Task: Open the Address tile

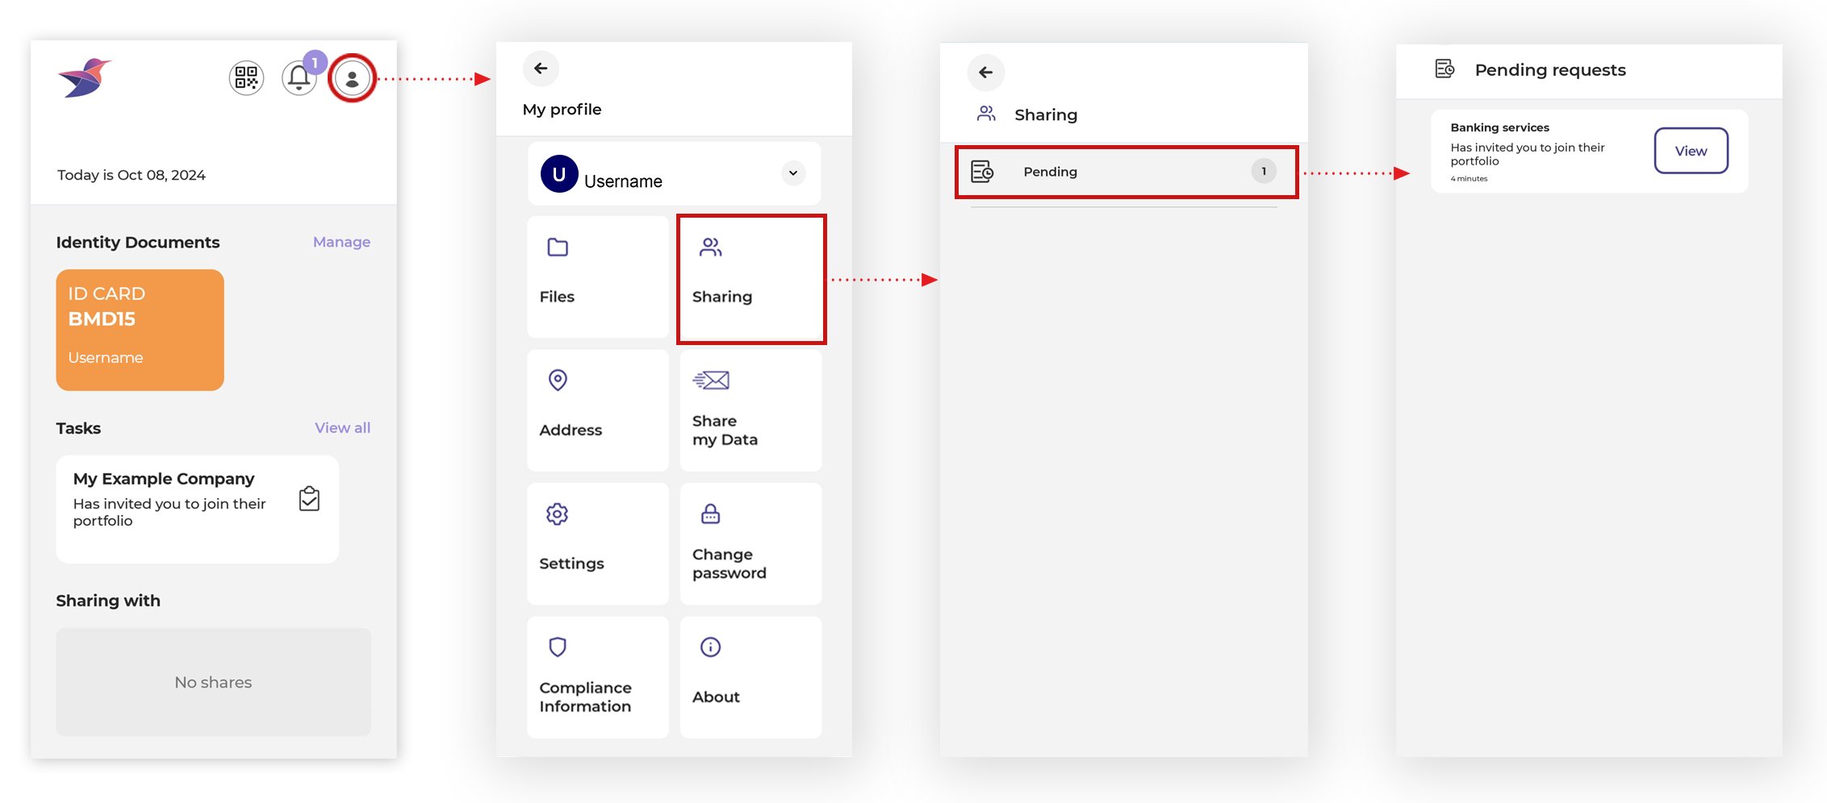Action: pos(597,410)
